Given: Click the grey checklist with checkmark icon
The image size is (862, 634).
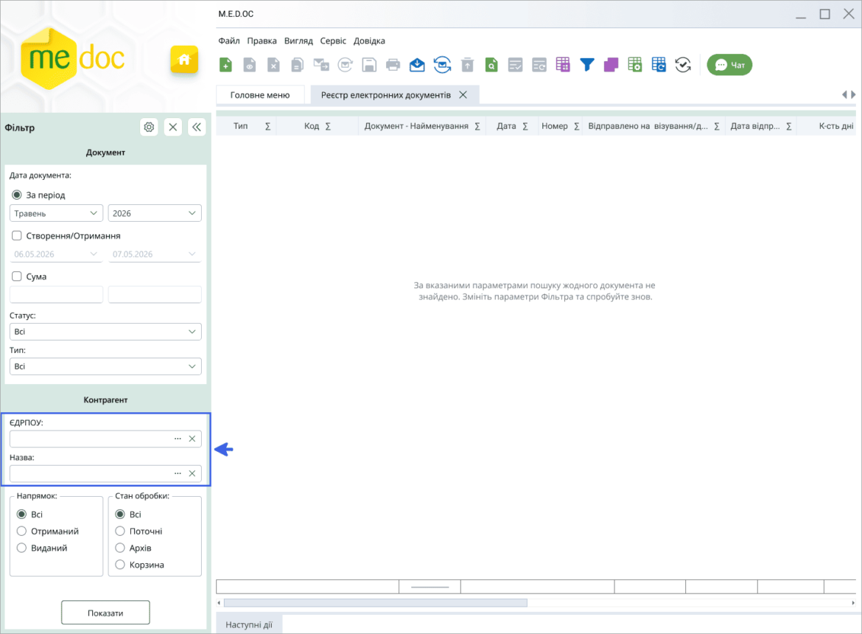Looking at the screenshot, I should pyautogui.click(x=515, y=65).
